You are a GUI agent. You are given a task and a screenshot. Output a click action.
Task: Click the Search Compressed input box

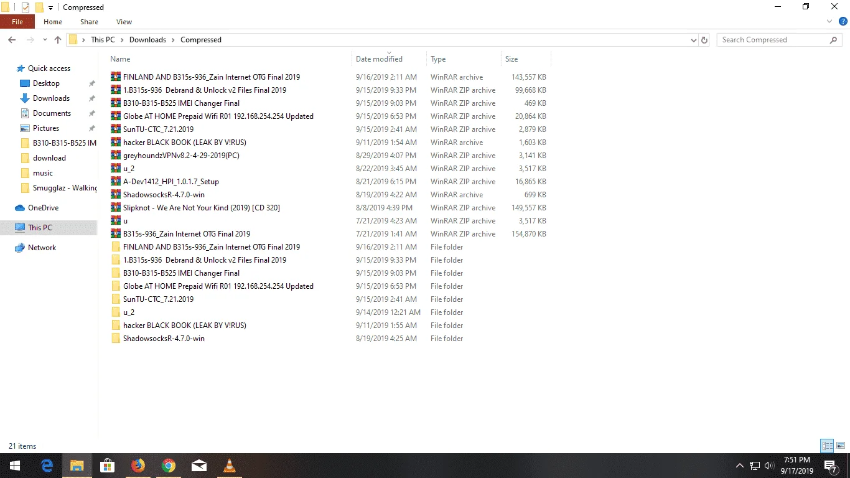773,40
